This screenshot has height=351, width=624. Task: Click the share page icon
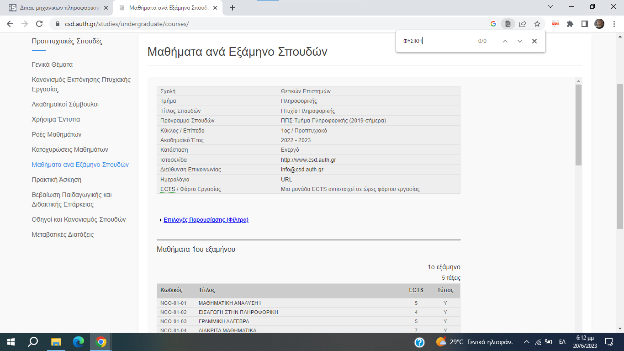[x=523, y=24]
